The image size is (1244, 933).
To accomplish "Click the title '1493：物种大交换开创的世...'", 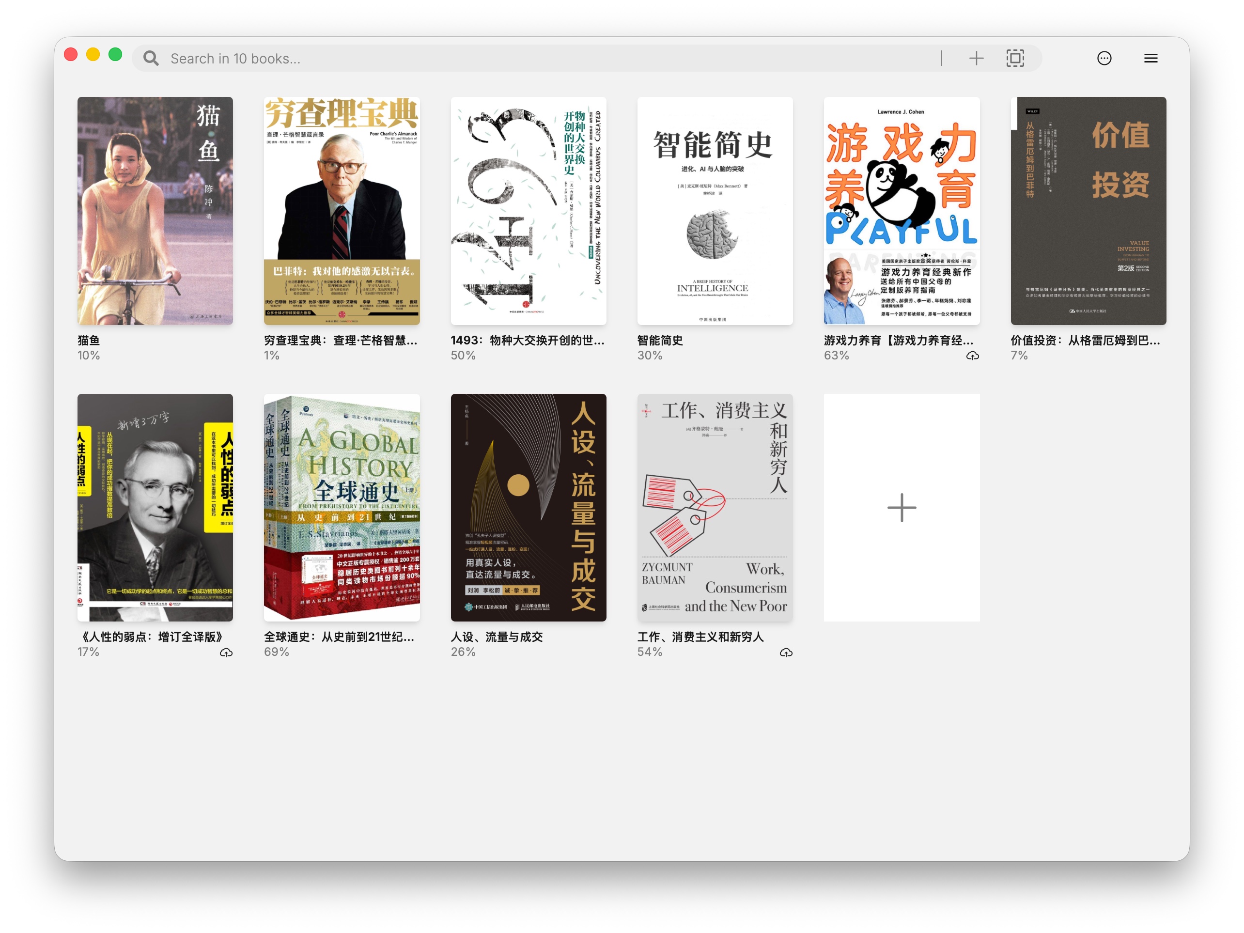I will point(528,340).
